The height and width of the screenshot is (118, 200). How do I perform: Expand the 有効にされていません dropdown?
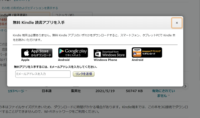[163, 93]
